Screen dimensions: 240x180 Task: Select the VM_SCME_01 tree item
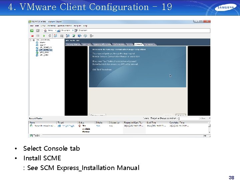[x=45, y=48]
